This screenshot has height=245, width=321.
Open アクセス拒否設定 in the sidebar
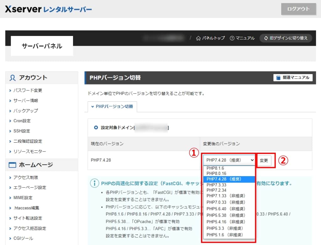(x=30, y=228)
